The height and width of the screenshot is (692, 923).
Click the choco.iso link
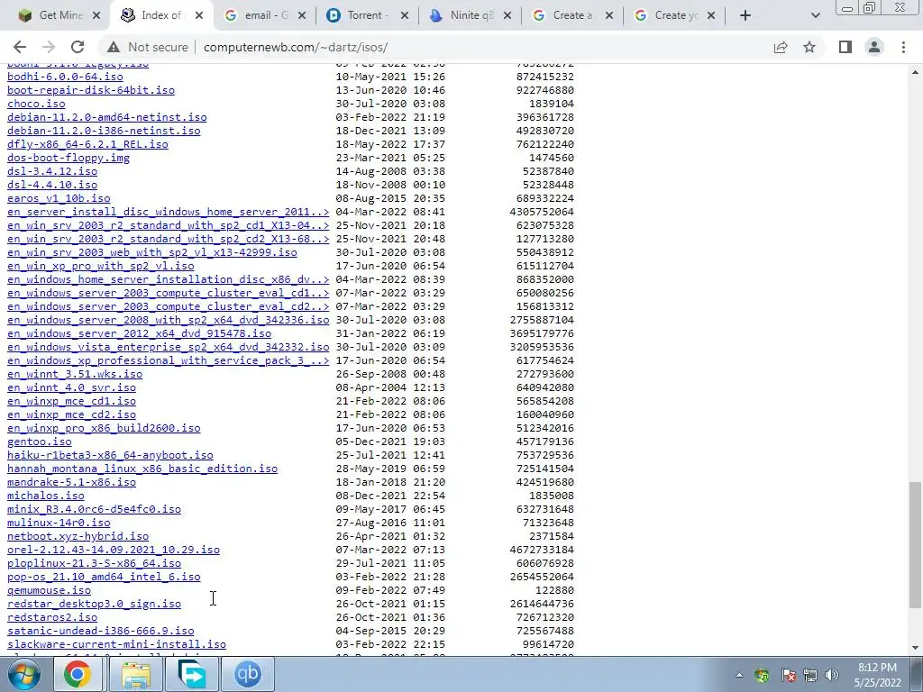coord(36,104)
